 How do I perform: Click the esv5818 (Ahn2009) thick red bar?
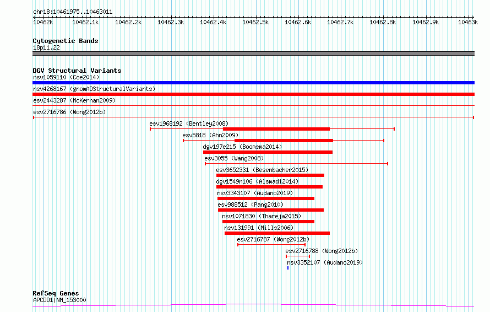[x=284, y=141]
